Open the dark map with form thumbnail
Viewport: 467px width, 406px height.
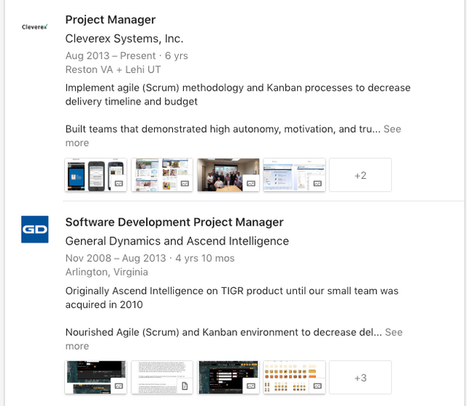[228, 378]
